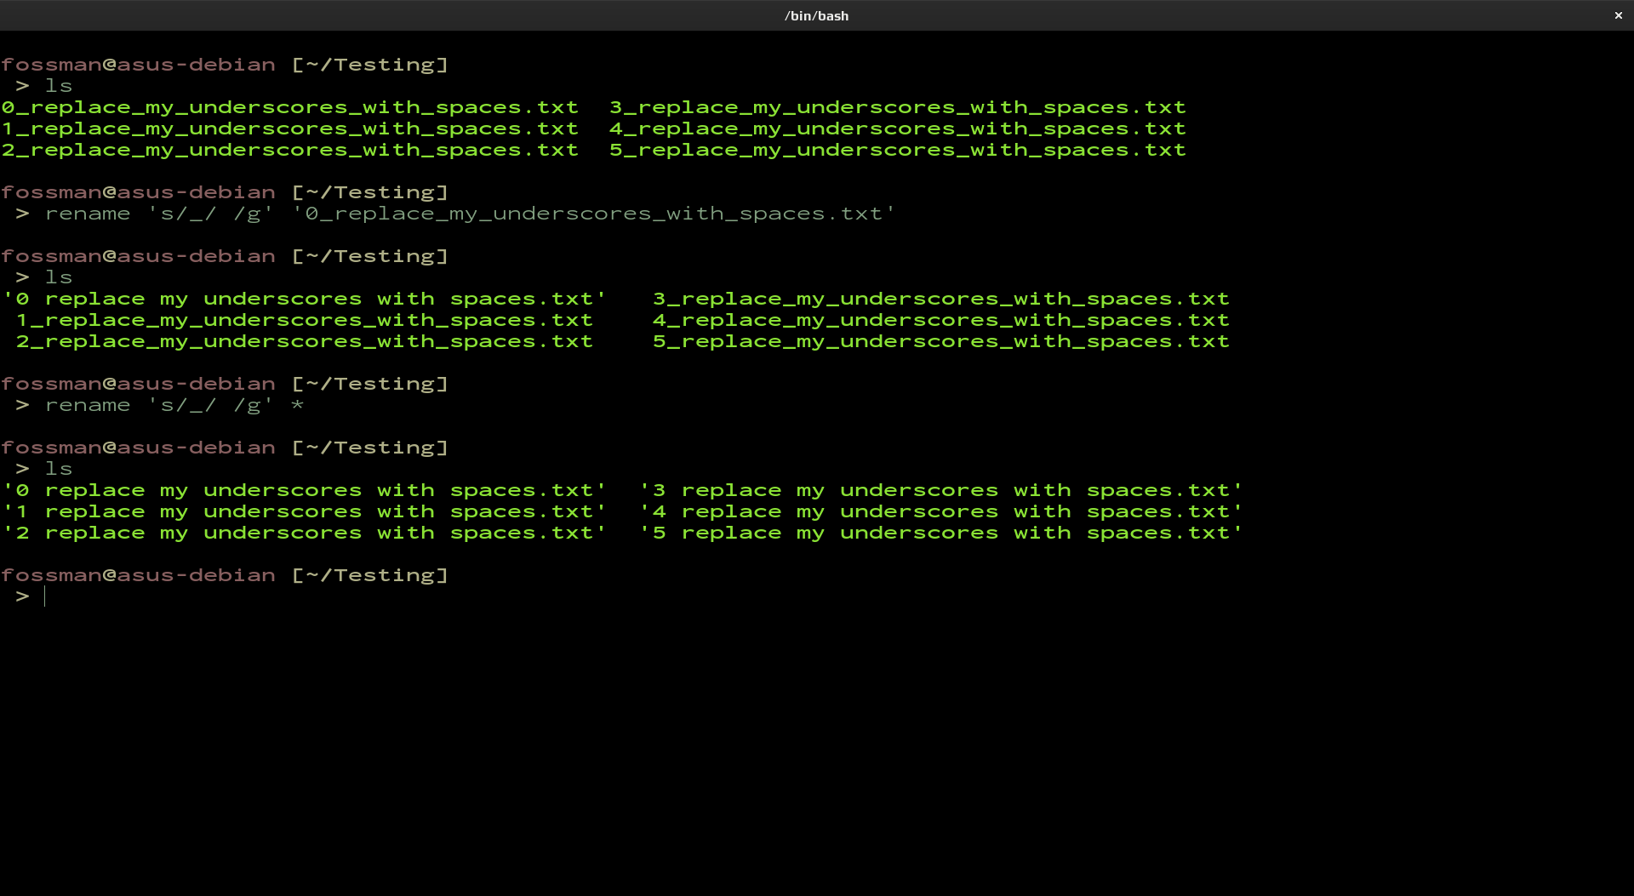Image resolution: width=1634 pixels, height=896 pixels.
Task: Click the [~/Testing] path in the bottom prompt
Action: (369, 575)
